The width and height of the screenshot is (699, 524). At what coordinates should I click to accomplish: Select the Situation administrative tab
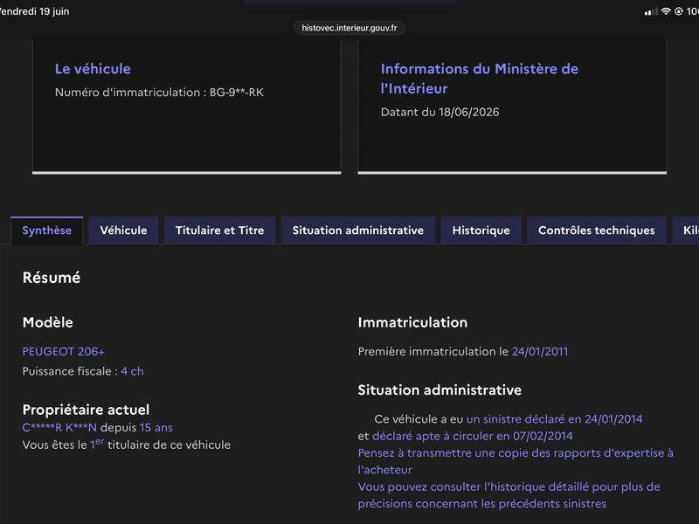click(358, 231)
